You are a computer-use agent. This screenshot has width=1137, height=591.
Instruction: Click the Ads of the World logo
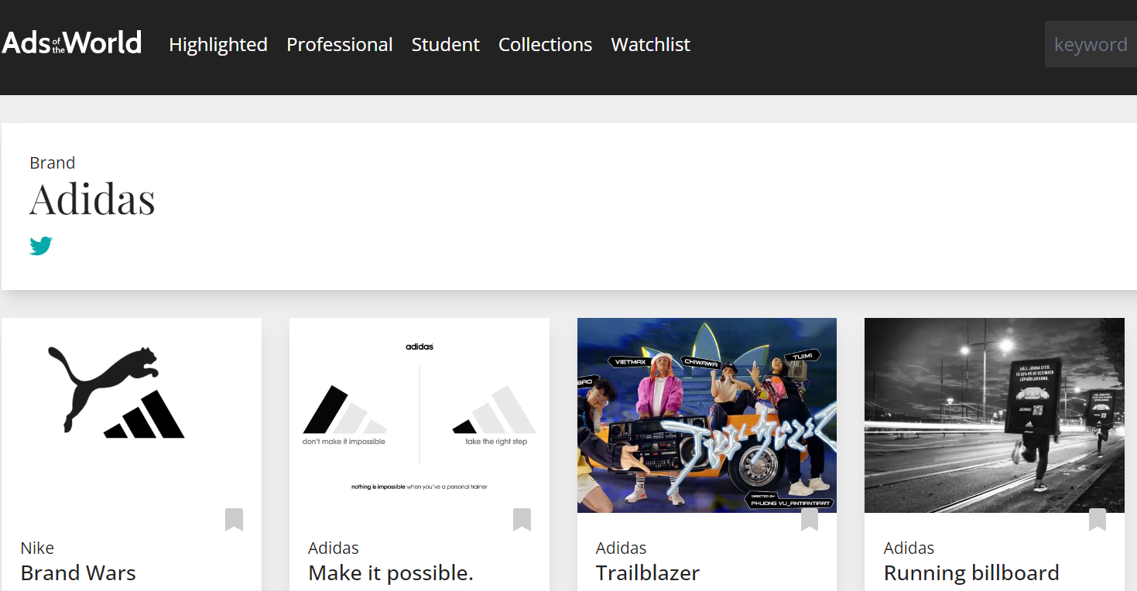point(71,43)
